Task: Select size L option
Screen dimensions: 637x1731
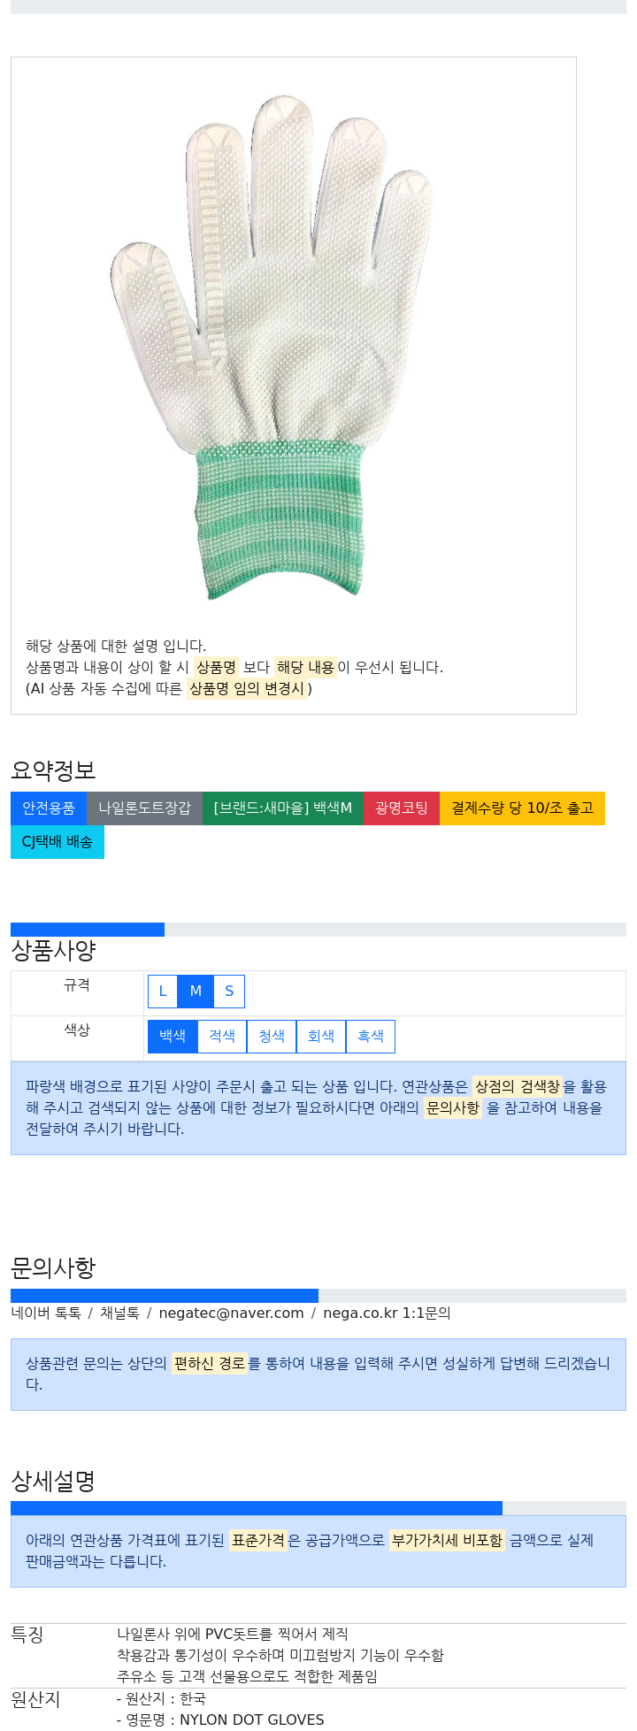Action: (x=163, y=992)
